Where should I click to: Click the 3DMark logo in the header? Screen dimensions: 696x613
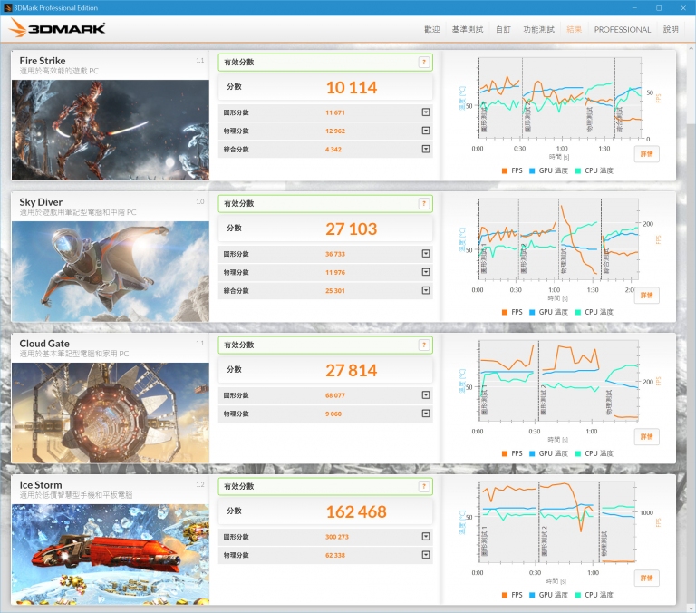coord(57,28)
